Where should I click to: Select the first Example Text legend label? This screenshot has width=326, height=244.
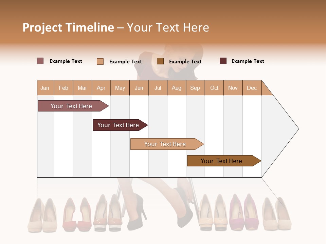(x=66, y=61)
